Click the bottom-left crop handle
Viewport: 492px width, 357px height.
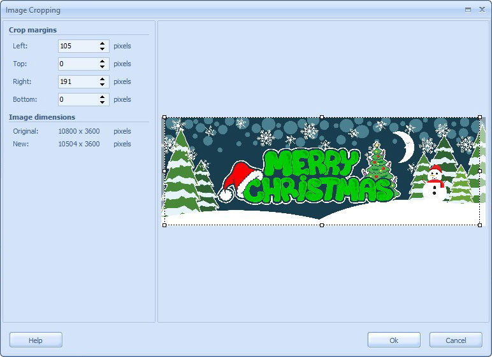[x=164, y=225]
